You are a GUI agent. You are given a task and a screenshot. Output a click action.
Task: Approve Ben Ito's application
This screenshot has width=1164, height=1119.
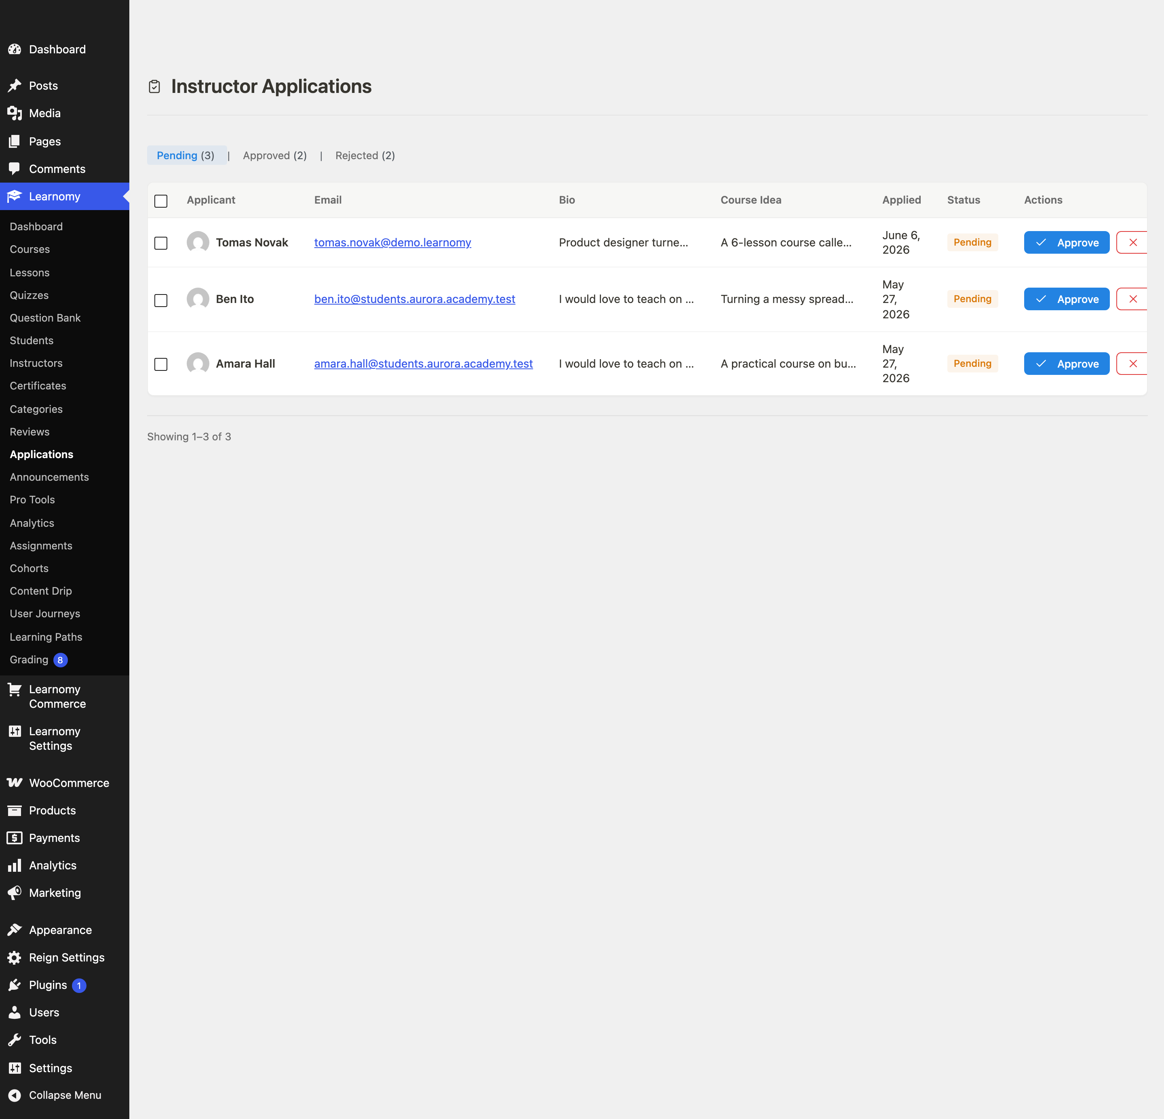point(1067,299)
